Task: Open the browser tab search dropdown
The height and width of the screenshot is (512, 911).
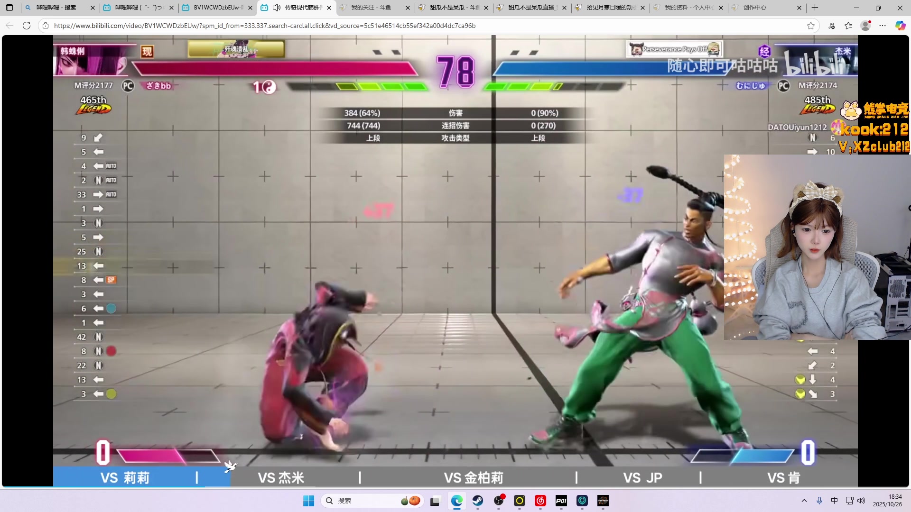Action: (9, 8)
